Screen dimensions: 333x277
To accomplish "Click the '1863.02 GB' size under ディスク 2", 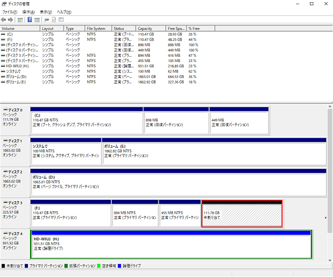I will (x=12, y=181).
